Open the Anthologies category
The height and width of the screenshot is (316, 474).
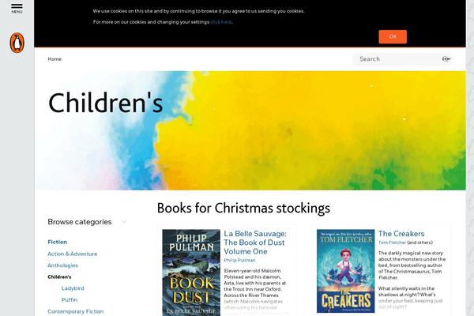click(62, 265)
